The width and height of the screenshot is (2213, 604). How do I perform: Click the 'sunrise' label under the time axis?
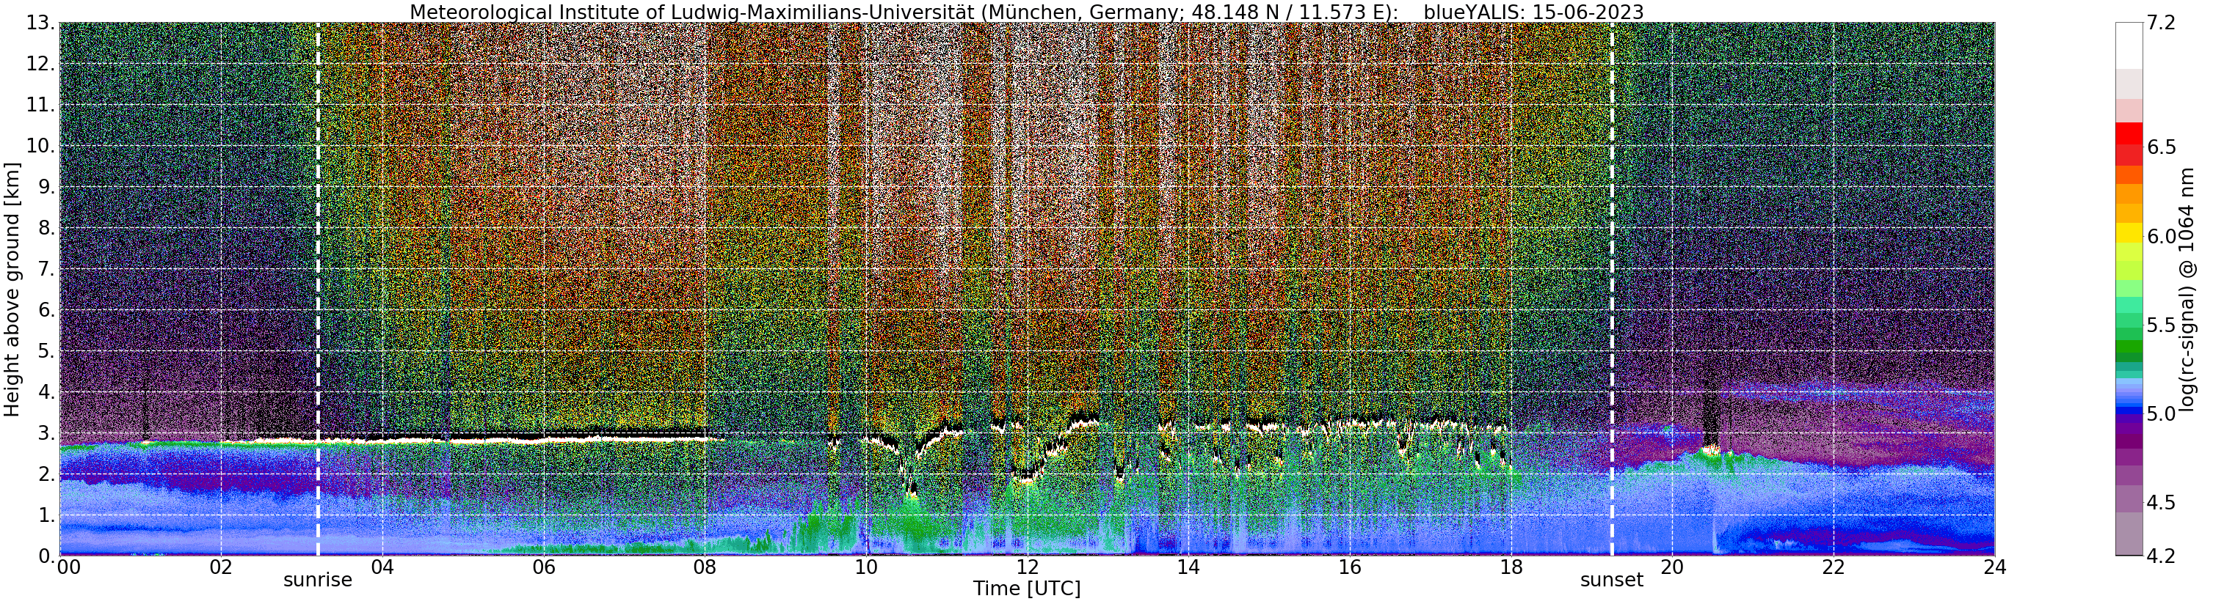pos(318,580)
